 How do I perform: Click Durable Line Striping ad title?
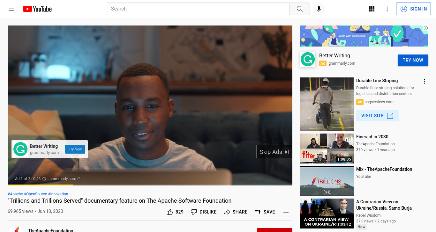[x=377, y=81]
